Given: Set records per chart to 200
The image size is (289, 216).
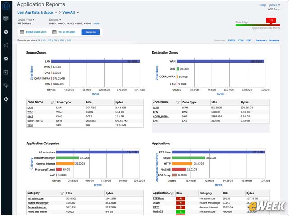Looking at the screenshot, I should coord(69,40).
